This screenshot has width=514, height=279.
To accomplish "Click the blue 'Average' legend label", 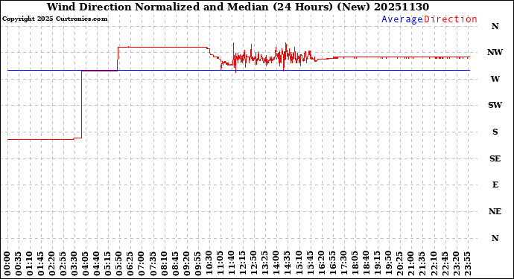I will click(402, 19).
